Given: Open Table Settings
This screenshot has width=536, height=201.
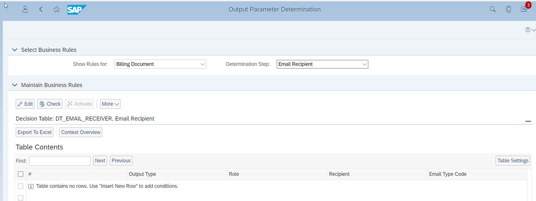Looking at the screenshot, I should (513, 161).
